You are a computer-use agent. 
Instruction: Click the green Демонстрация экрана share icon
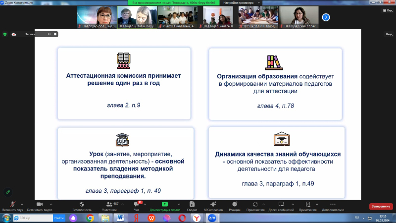[x=164, y=205]
